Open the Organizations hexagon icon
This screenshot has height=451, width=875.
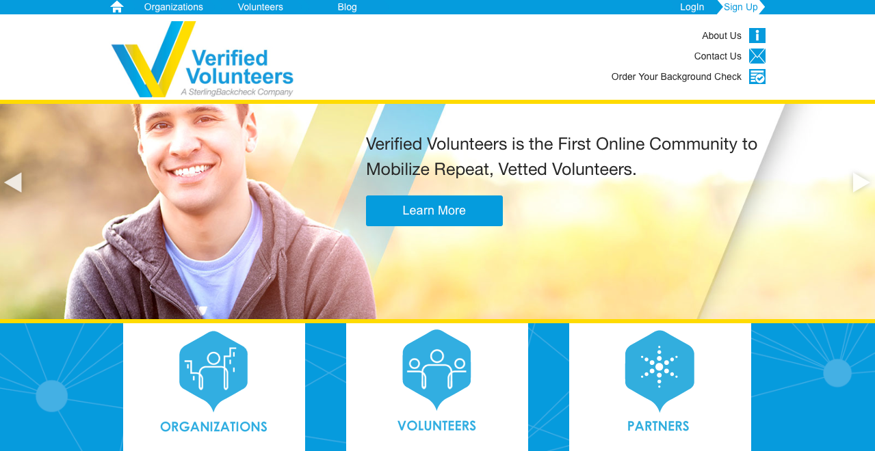click(213, 371)
